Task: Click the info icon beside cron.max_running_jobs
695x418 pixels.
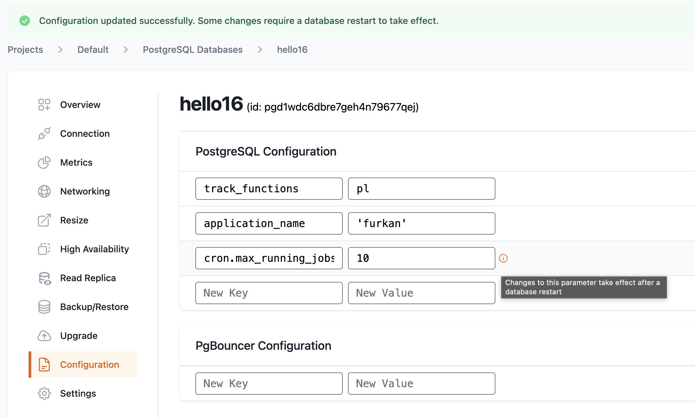Action: tap(504, 258)
